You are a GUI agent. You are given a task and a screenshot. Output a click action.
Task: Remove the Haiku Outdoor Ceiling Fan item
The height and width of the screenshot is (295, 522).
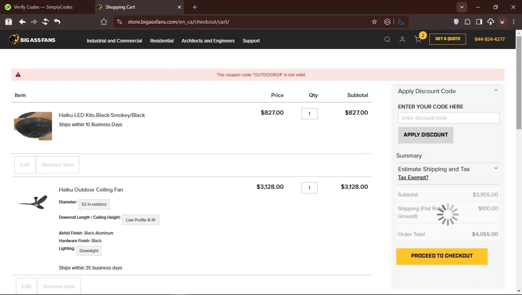59,286
